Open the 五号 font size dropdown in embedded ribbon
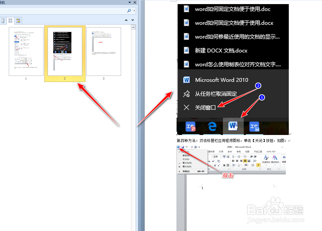 tap(221, 157)
